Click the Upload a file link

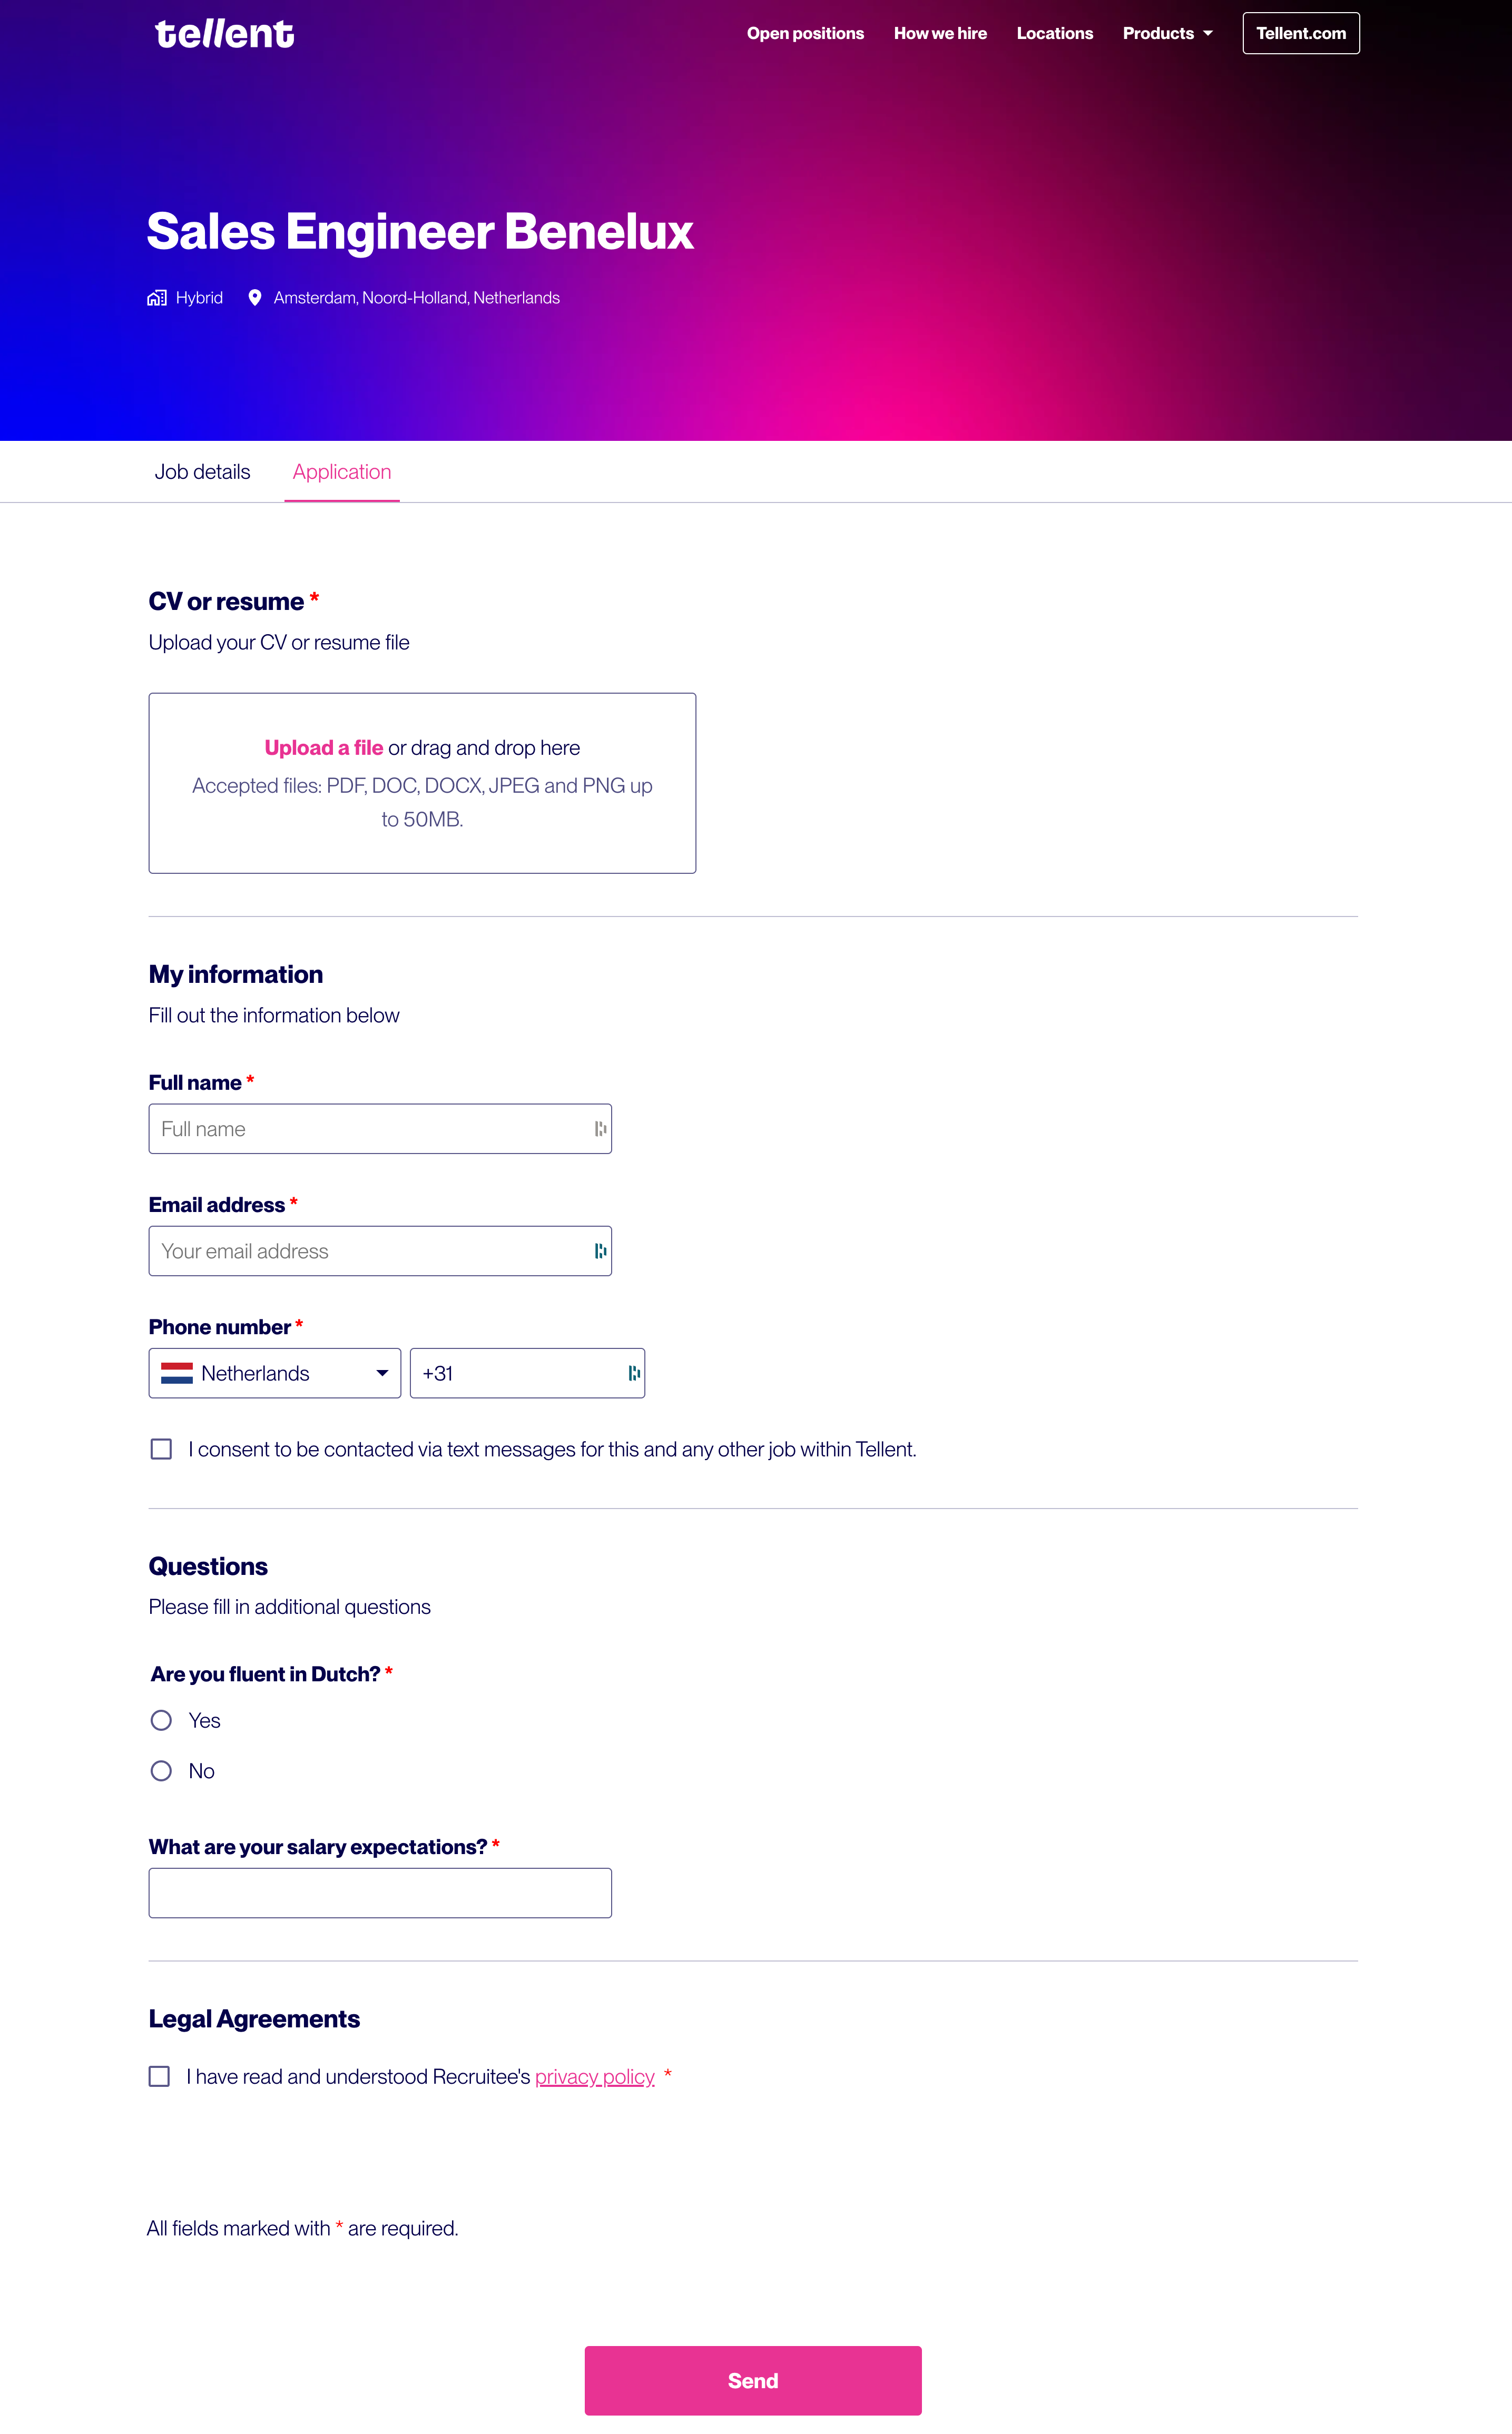pyautogui.click(x=324, y=748)
